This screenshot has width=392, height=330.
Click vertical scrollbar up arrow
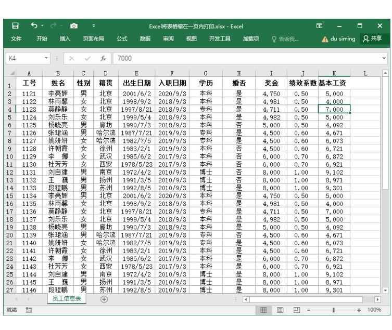[x=385, y=73]
